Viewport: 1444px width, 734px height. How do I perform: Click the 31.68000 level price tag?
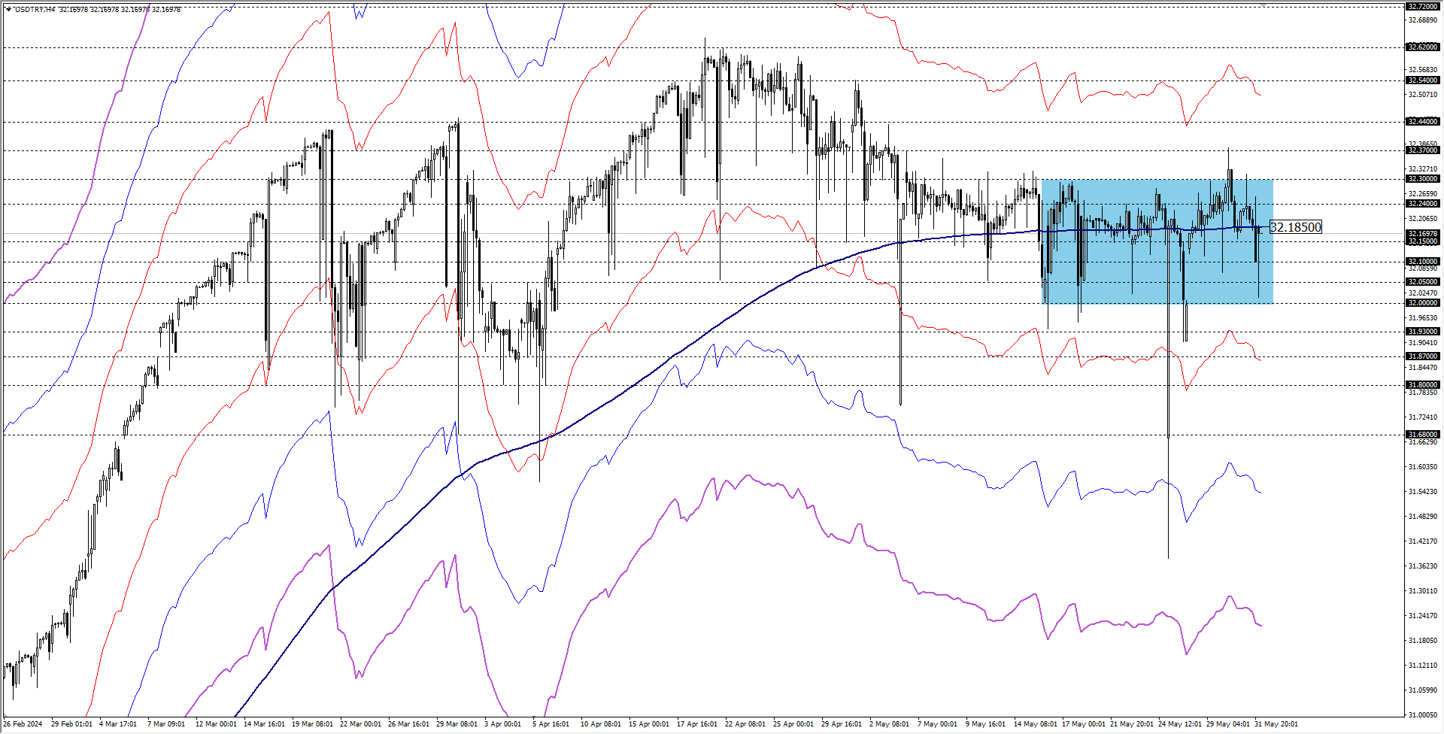[x=1423, y=435]
